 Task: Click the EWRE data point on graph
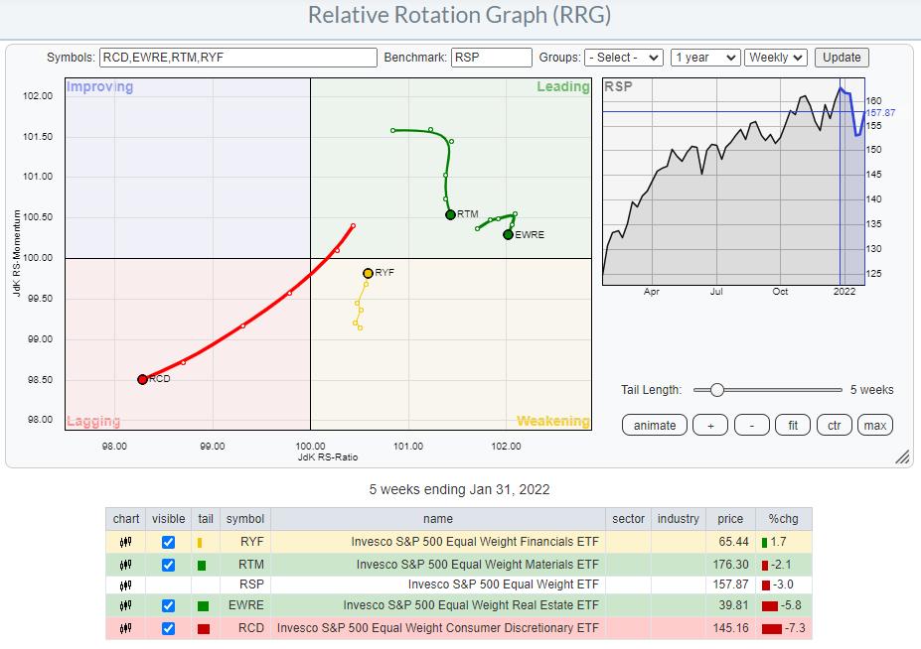(508, 234)
